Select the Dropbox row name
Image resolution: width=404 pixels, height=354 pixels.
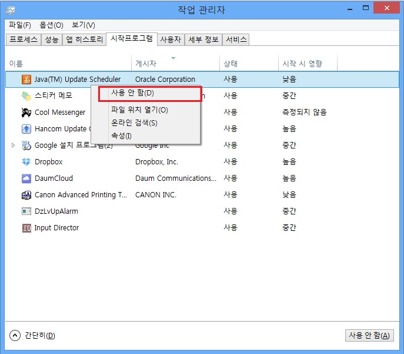[x=49, y=162]
